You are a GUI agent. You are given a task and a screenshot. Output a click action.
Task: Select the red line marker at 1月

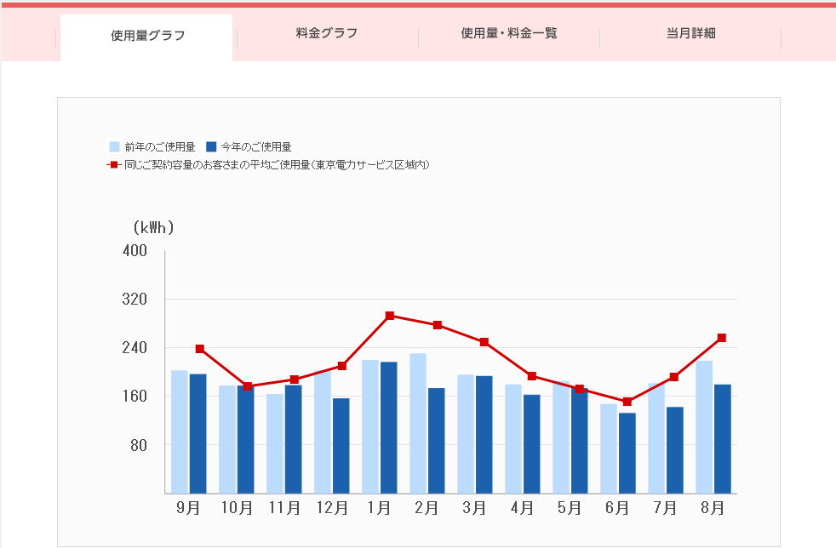click(x=390, y=316)
